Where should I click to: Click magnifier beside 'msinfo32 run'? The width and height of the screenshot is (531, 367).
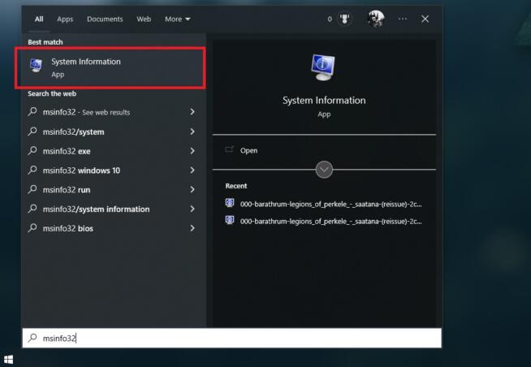(x=32, y=189)
